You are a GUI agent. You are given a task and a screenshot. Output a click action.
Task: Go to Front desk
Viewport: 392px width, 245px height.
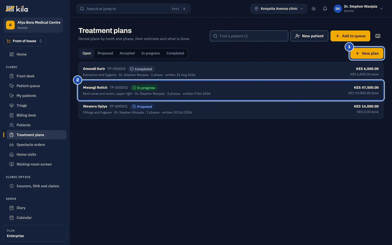[36, 76]
